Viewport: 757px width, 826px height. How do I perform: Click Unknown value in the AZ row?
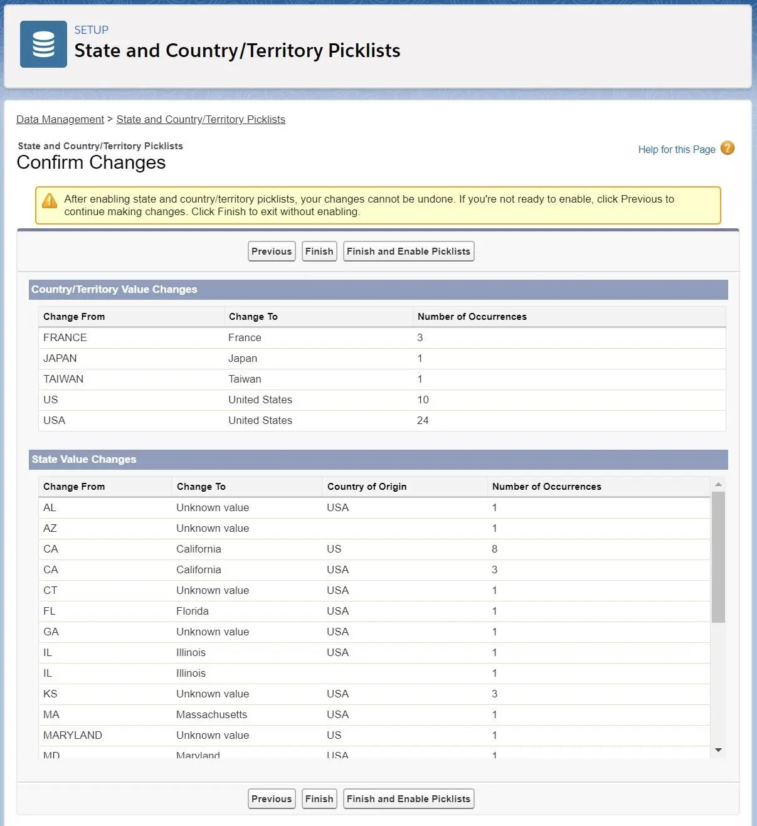pyautogui.click(x=213, y=528)
